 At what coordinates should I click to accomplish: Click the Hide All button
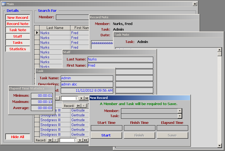[18, 137]
